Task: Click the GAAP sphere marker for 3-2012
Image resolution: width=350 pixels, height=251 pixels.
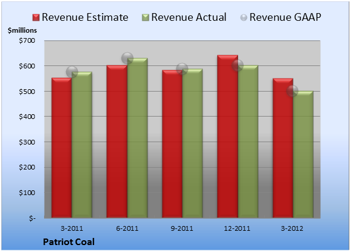Action: [x=292, y=91]
